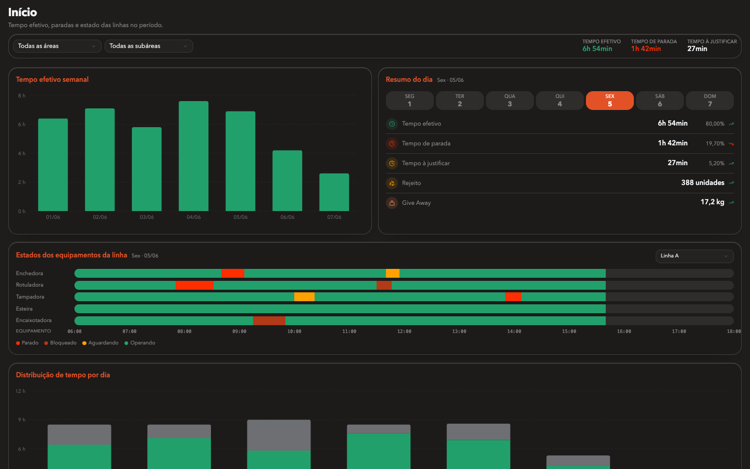
Task: Click the red downward trend arrow next to 19,70%
Action: pos(731,144)
